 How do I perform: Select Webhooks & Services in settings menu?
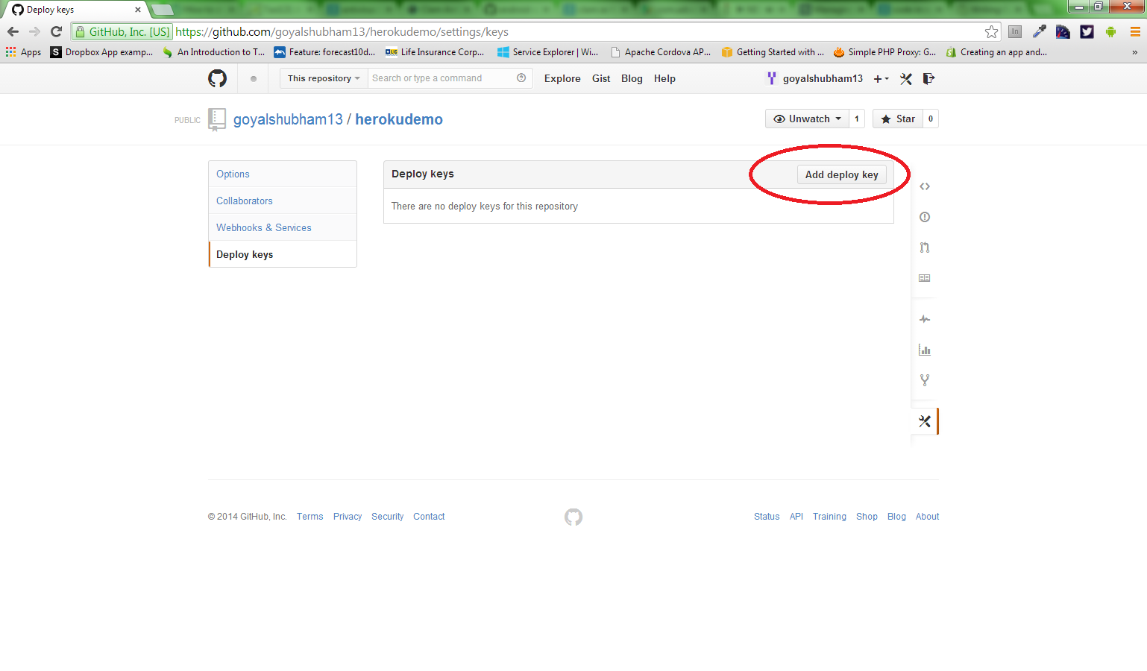[x=264, y=227]
